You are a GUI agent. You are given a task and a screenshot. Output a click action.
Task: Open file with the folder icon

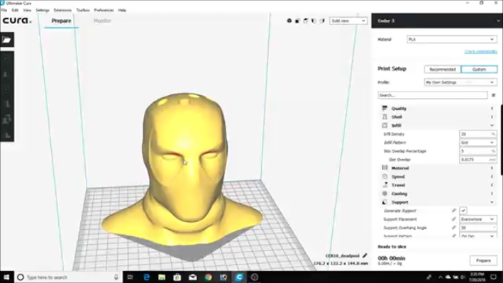[x=6, y=40]
